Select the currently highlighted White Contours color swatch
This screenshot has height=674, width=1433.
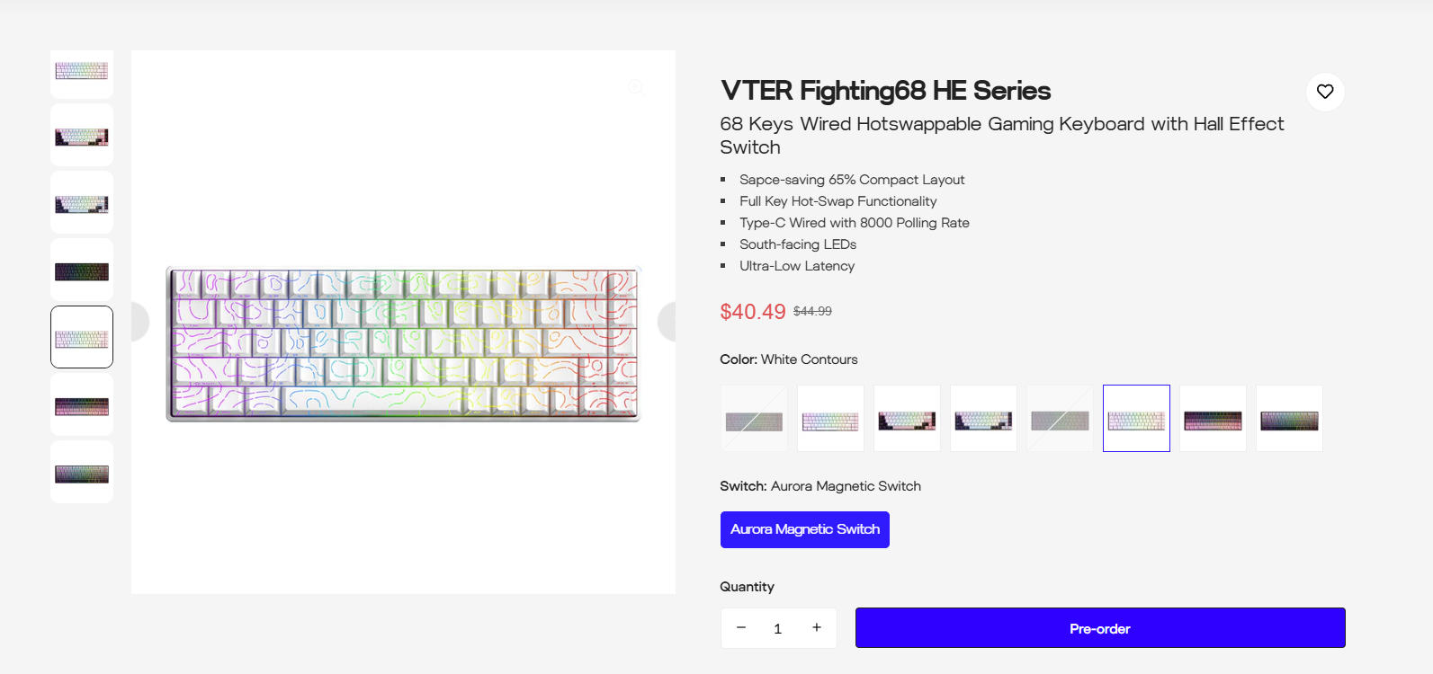tap(1136, 419)
